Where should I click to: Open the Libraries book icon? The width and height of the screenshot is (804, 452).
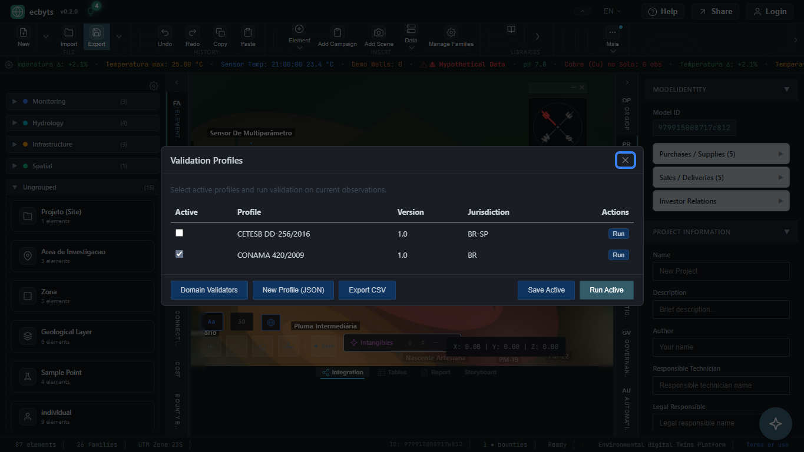pos(511,29)
